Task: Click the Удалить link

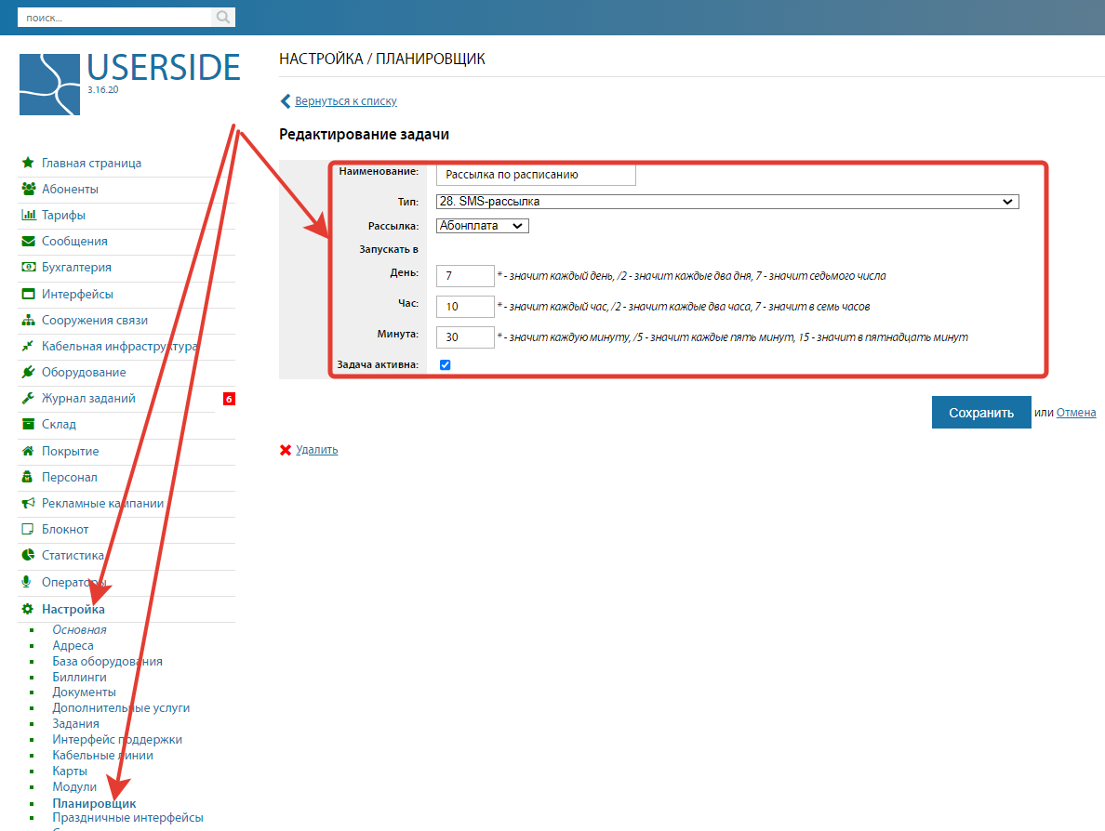Action: pos(316,450)
